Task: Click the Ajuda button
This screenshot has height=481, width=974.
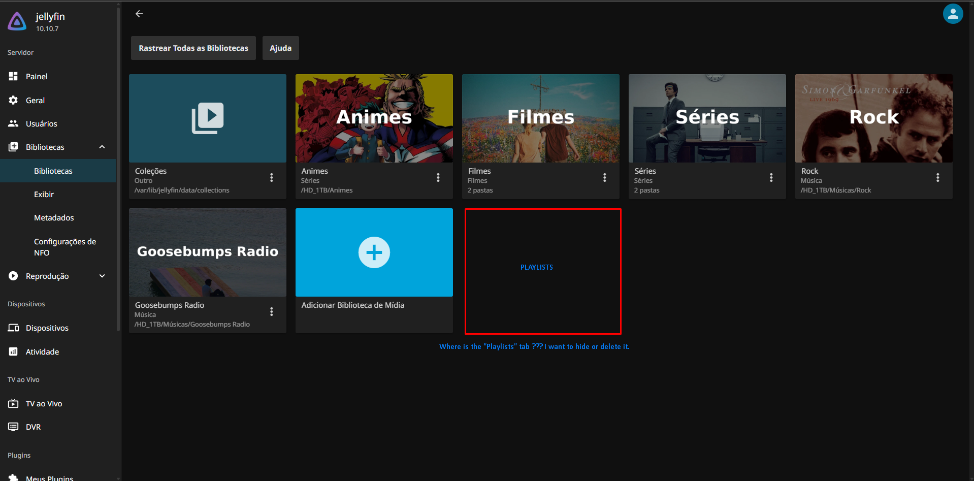Action: pos(280,48)
